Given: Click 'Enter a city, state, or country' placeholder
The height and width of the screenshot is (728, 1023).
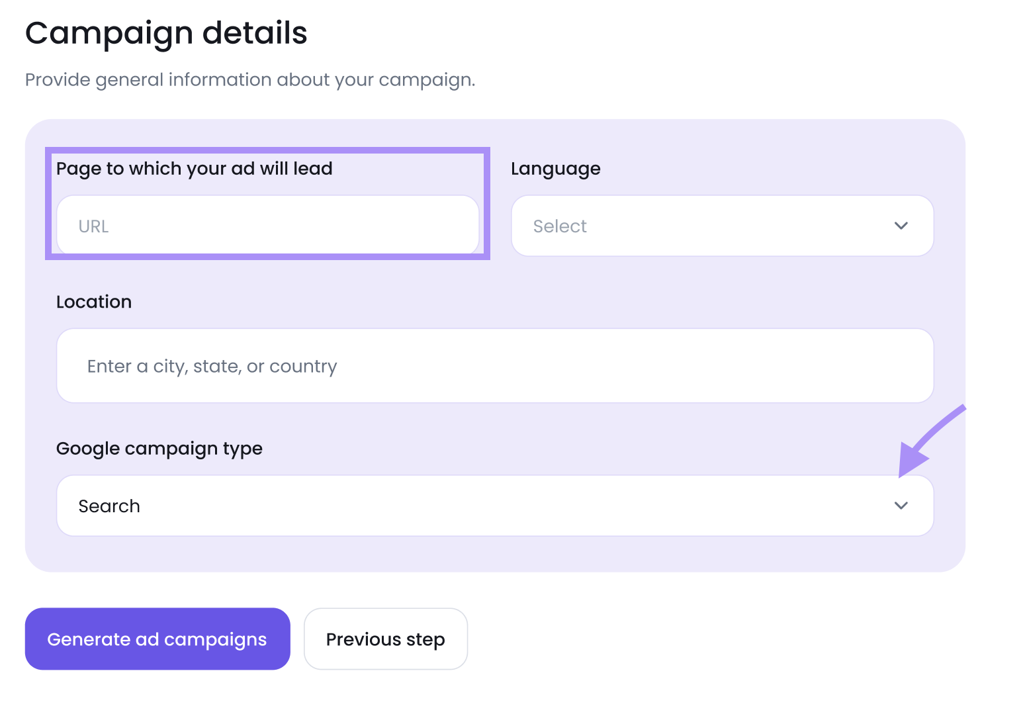Looking at the screenshot, I should click(x=212, y=367).
